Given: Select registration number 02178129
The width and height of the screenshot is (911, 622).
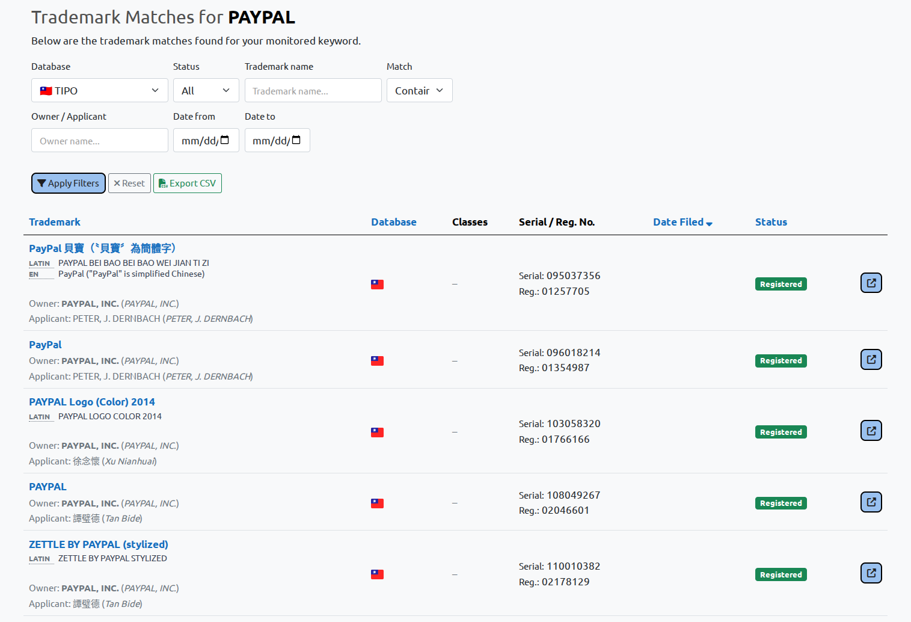Looking at the screenshot, I should (x=565, y=582).
